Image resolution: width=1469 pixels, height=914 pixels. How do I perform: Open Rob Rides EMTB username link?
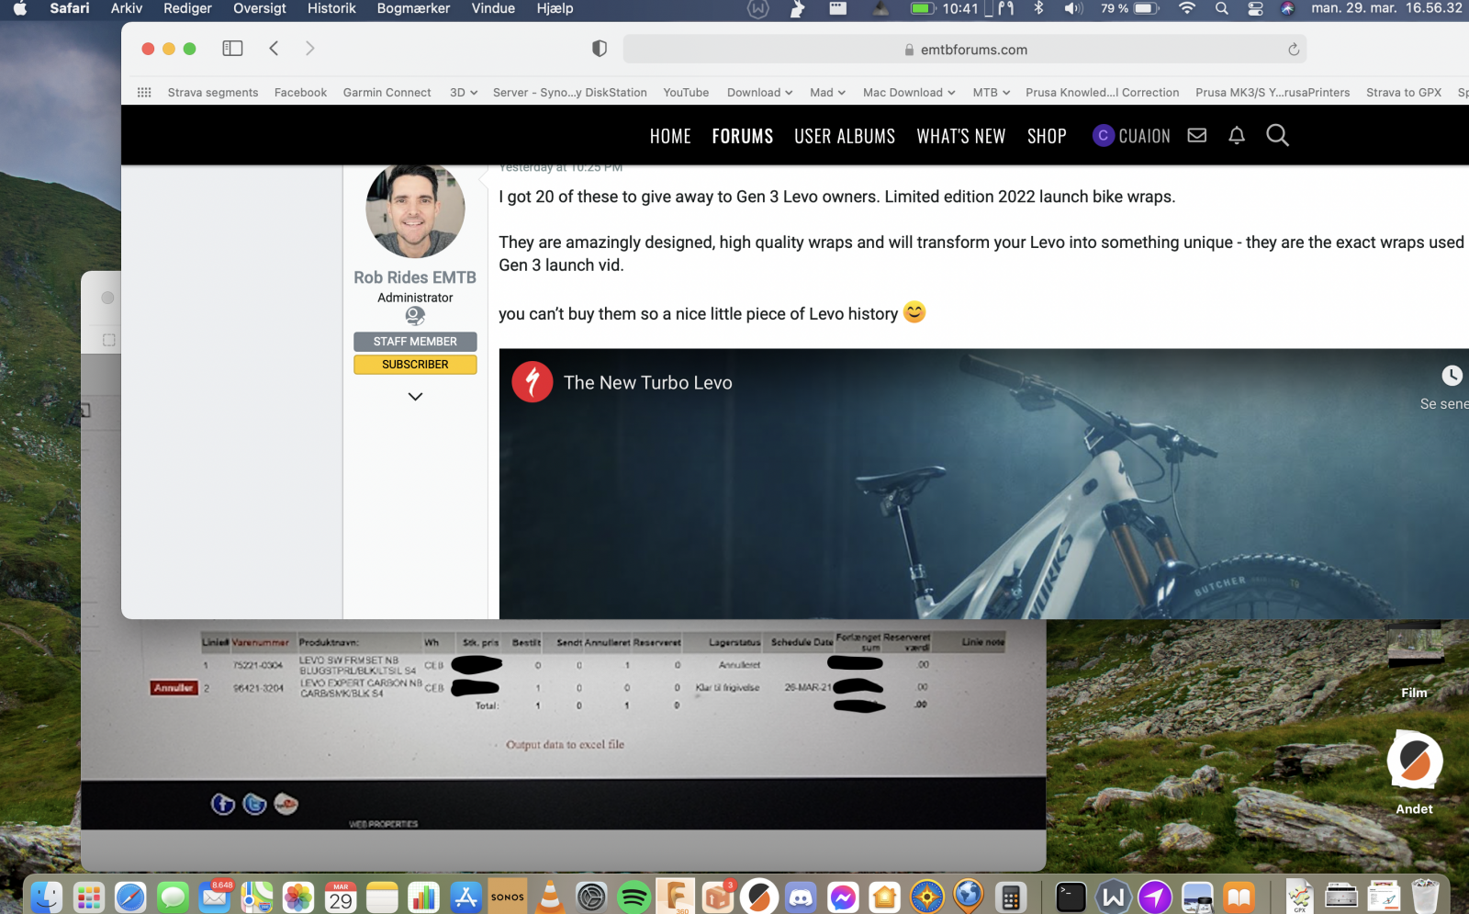tap(415, 277)
